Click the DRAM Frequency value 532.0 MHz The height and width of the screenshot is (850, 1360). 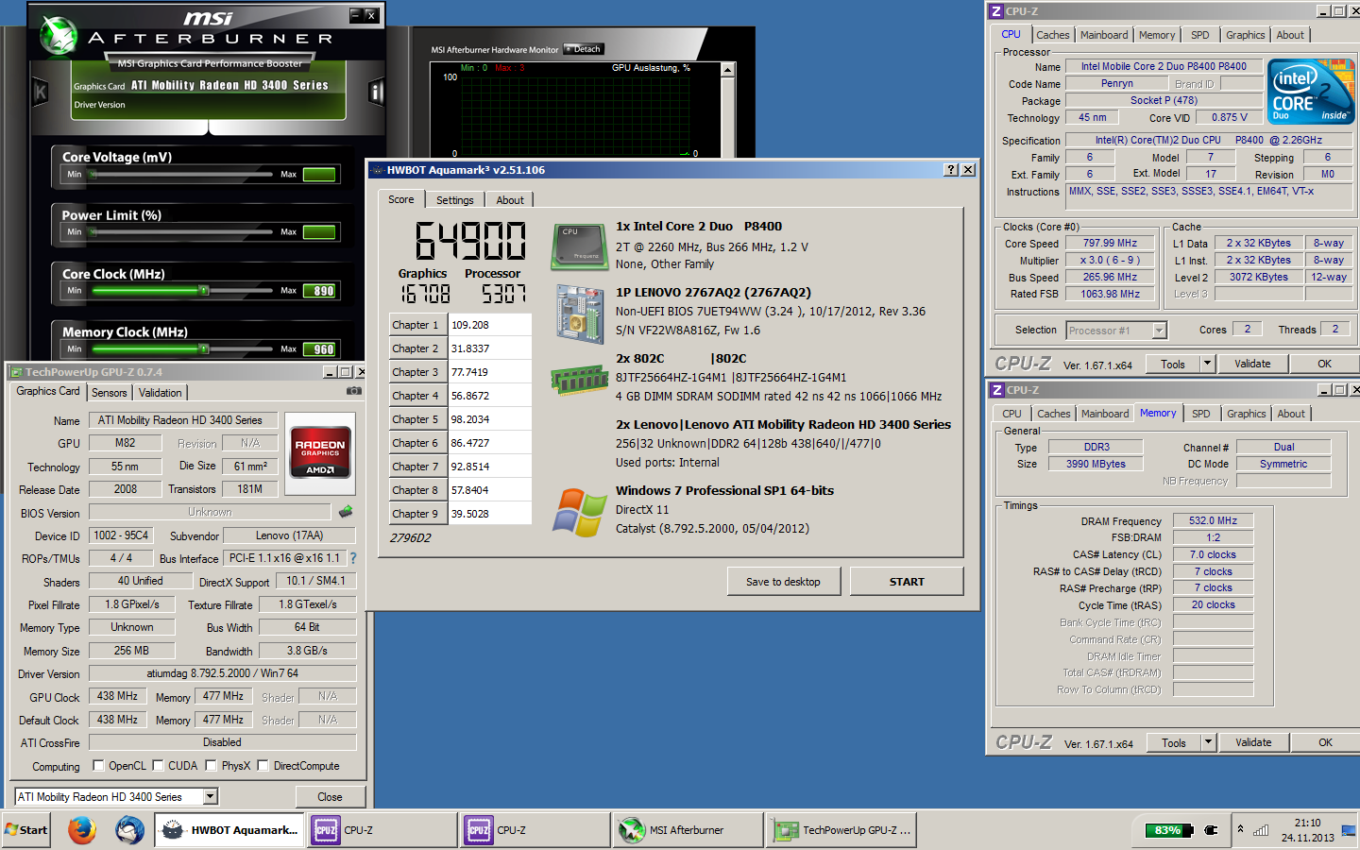tap(1213, 520)
